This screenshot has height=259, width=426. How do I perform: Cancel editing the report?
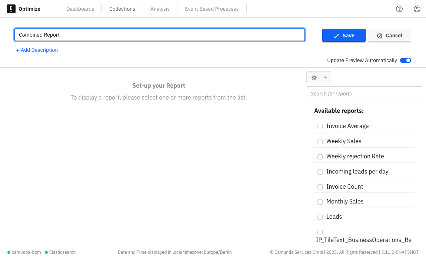[389, 36]
